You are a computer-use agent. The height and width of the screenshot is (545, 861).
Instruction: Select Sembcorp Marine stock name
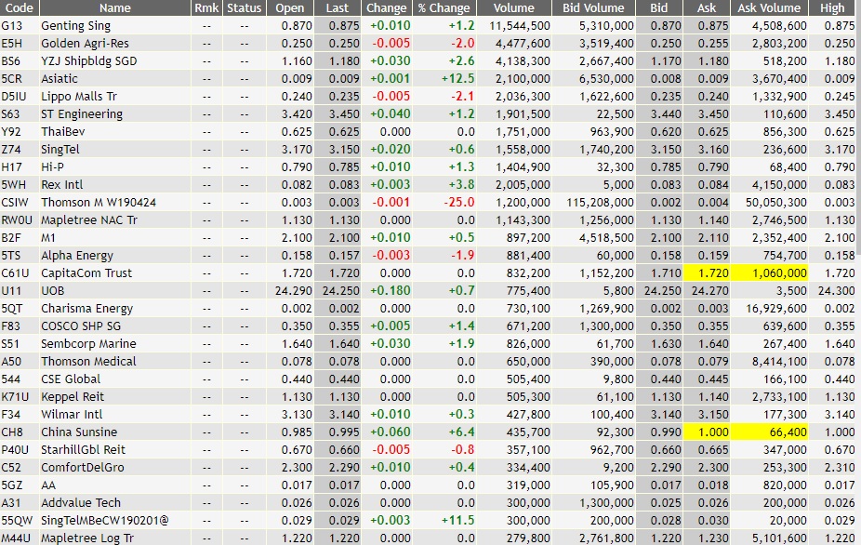[88, 343]
